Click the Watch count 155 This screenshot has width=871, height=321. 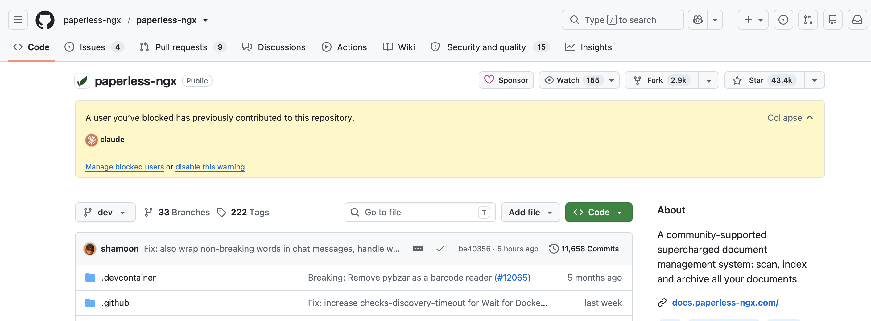tap(592, 80)
